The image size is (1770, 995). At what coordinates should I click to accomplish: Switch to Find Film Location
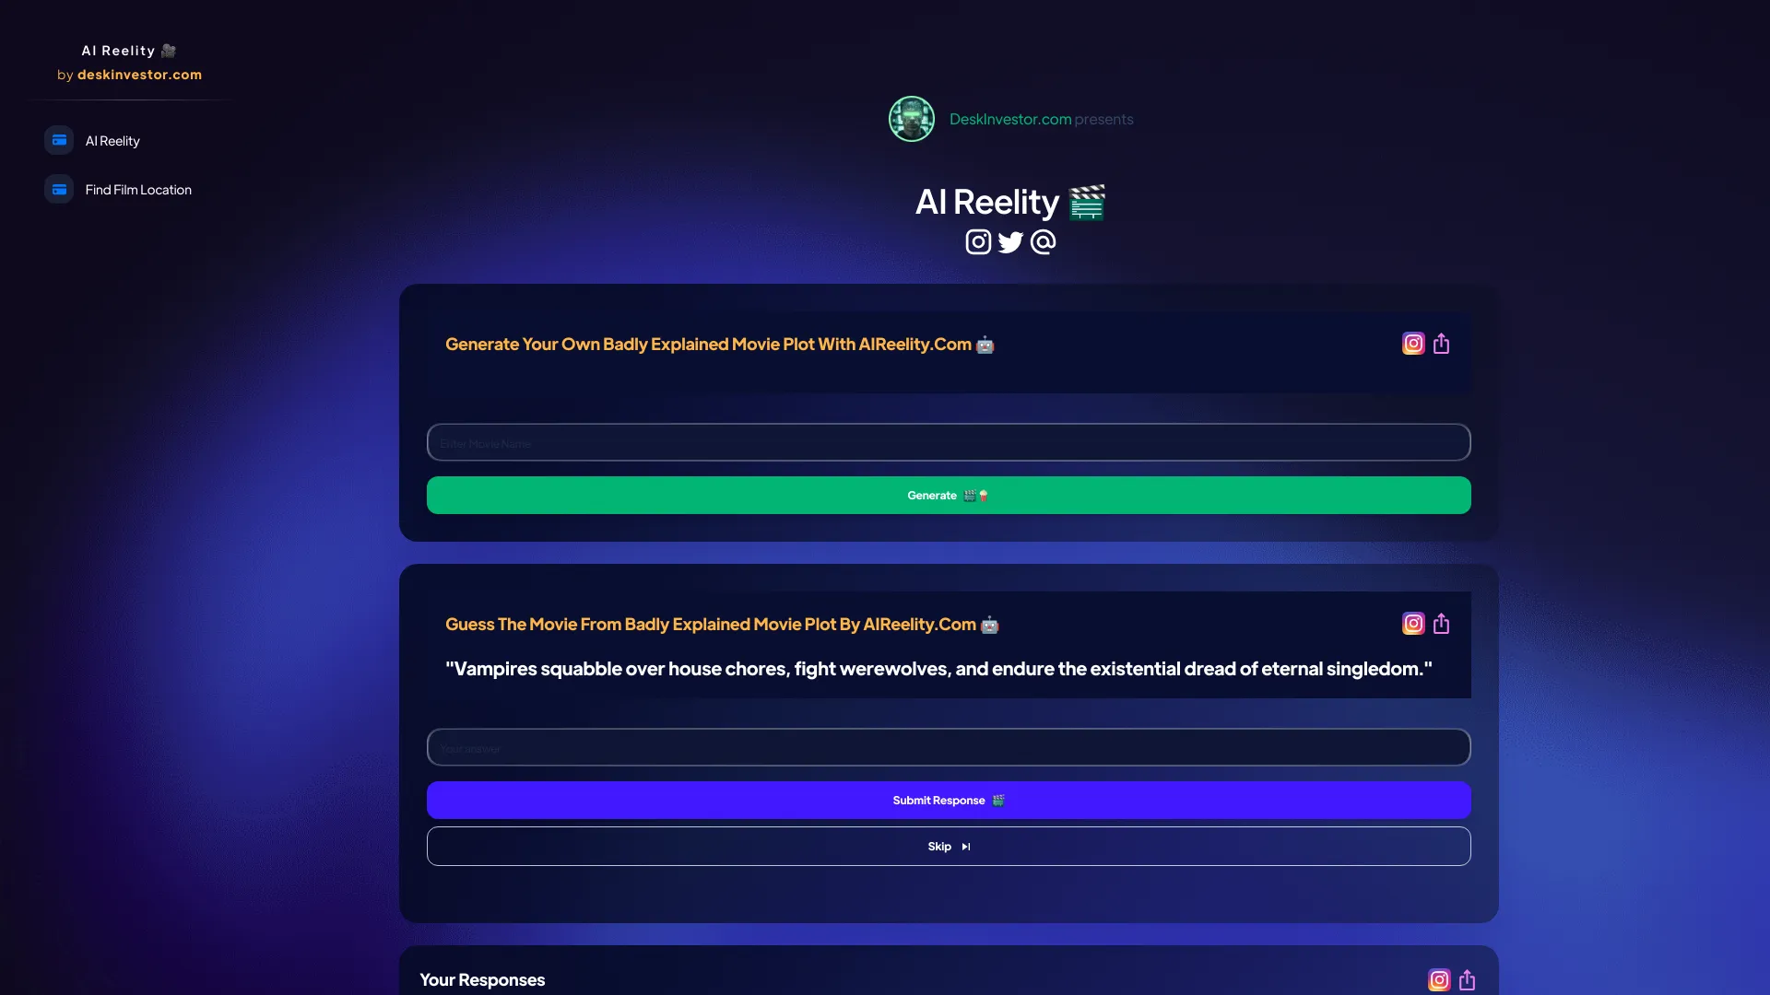(138, 189)
